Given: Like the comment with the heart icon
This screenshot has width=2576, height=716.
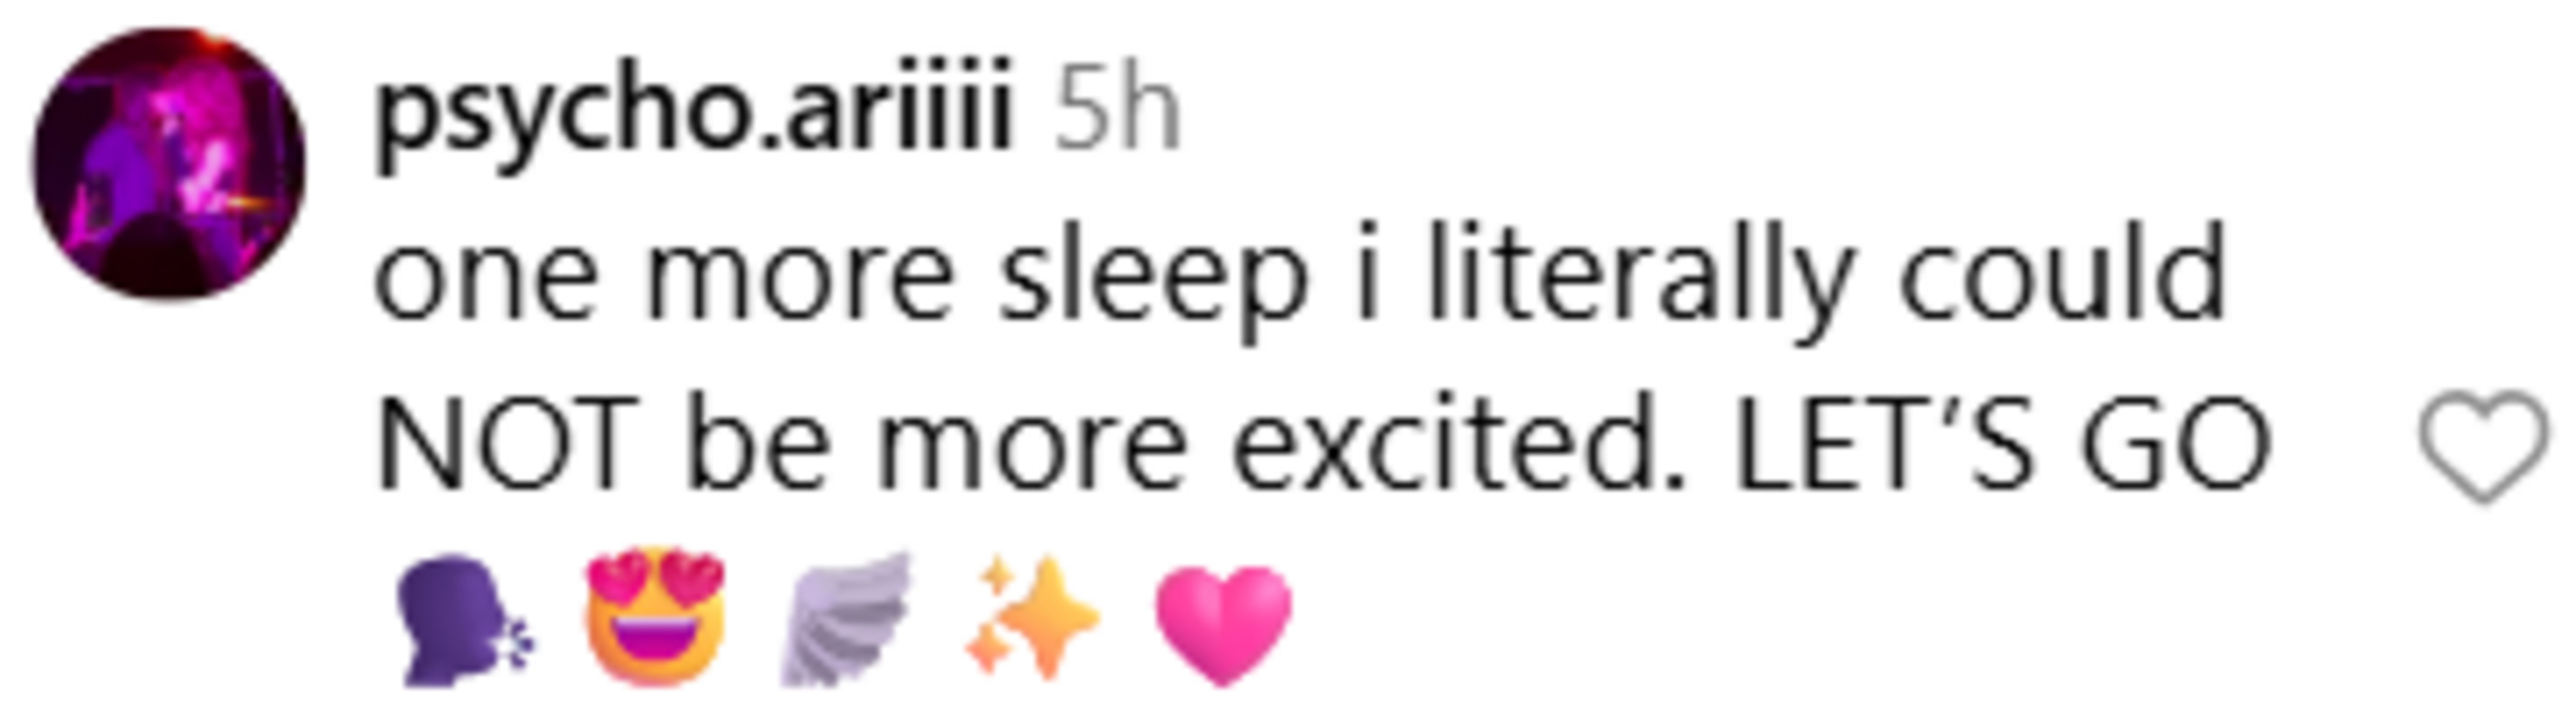Looking at the screenshot, I should (x=2482, y=446).
